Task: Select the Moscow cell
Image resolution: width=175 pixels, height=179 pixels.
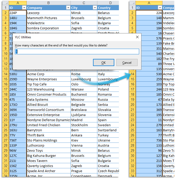Action: point(84,99)
